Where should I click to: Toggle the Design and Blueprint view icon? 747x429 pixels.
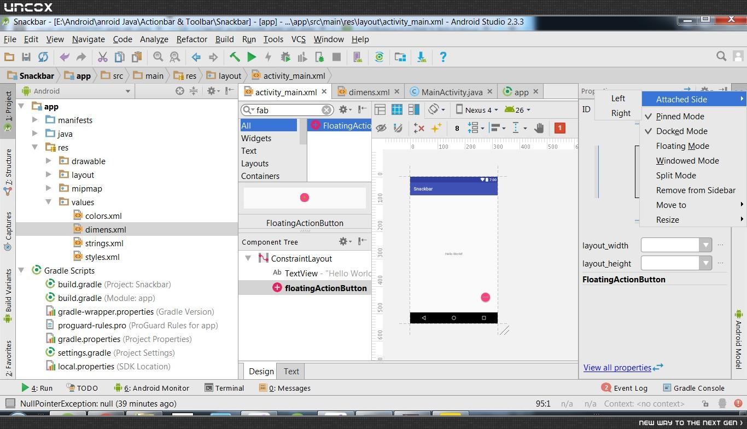click(414, 109)
